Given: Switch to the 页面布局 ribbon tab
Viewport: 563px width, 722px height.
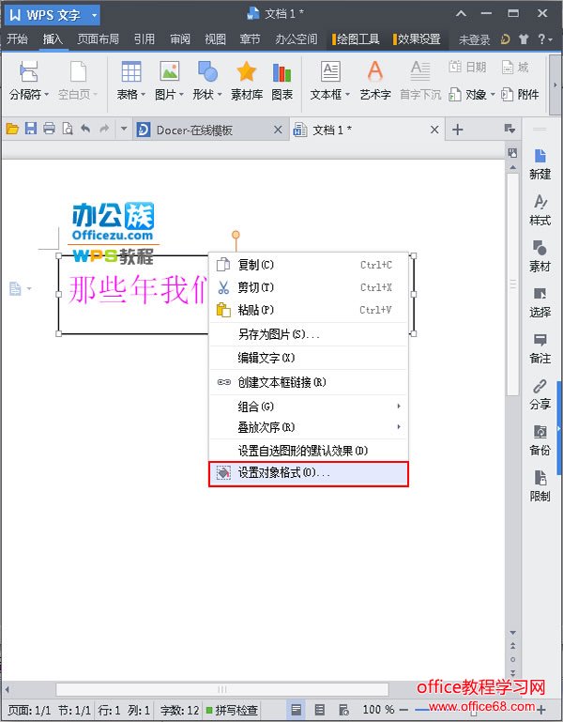Looking at the screenshot, I should 98,39.
